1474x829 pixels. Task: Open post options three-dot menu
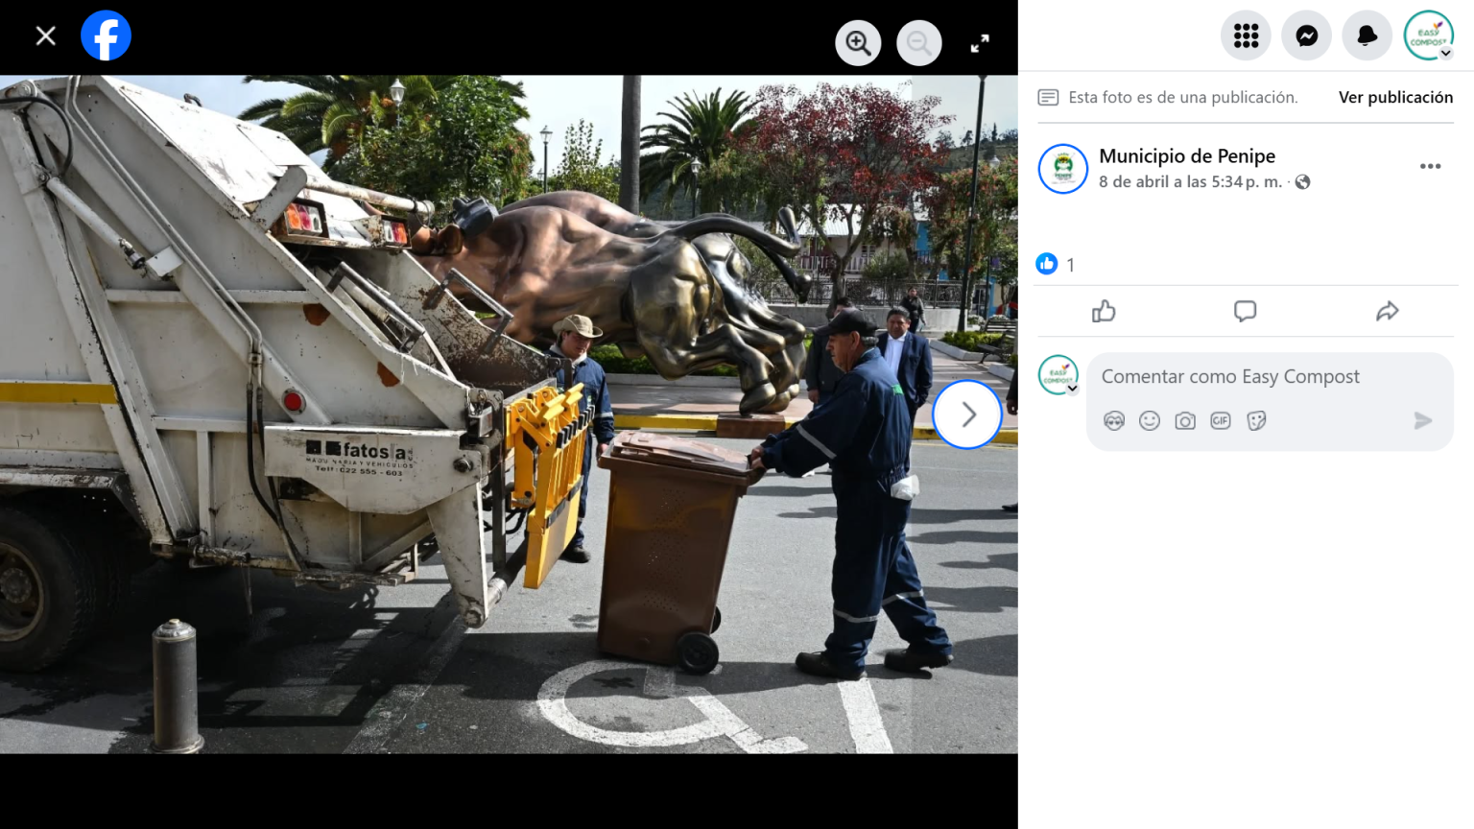[1430, 166]
